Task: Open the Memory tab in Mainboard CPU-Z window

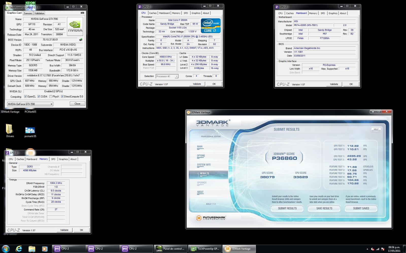Action: (313, 13)
